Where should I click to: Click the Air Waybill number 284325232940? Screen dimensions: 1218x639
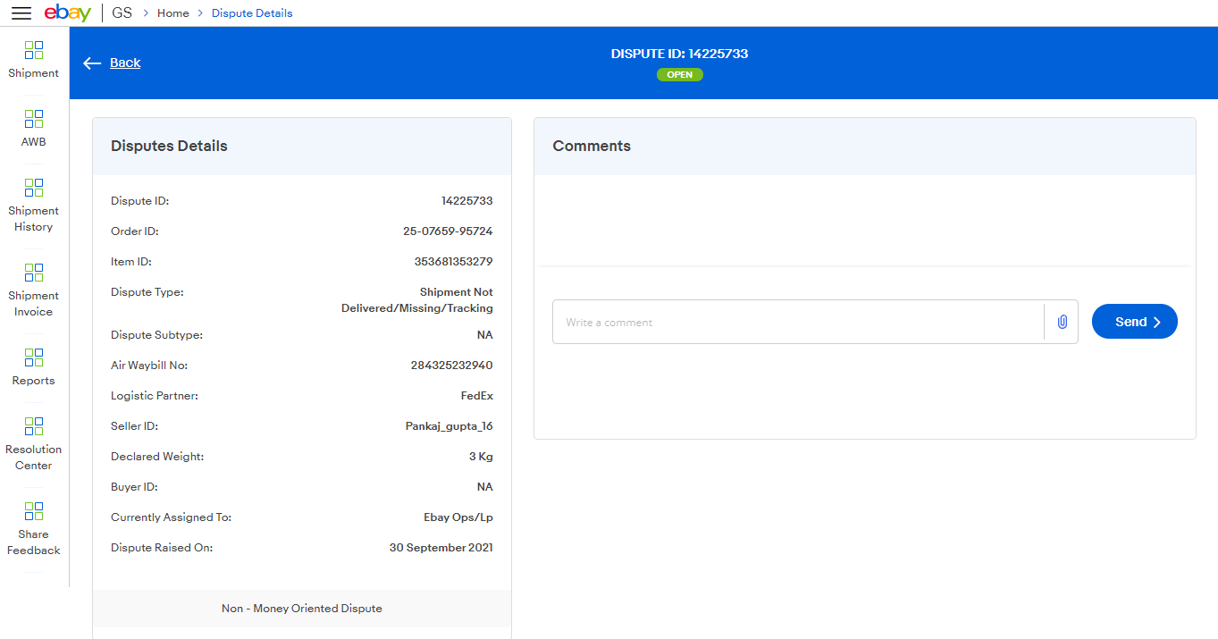(451, 366)
